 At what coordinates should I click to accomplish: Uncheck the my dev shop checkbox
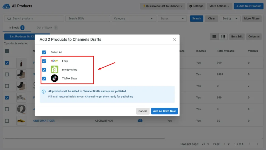click(x=44, y=70)
